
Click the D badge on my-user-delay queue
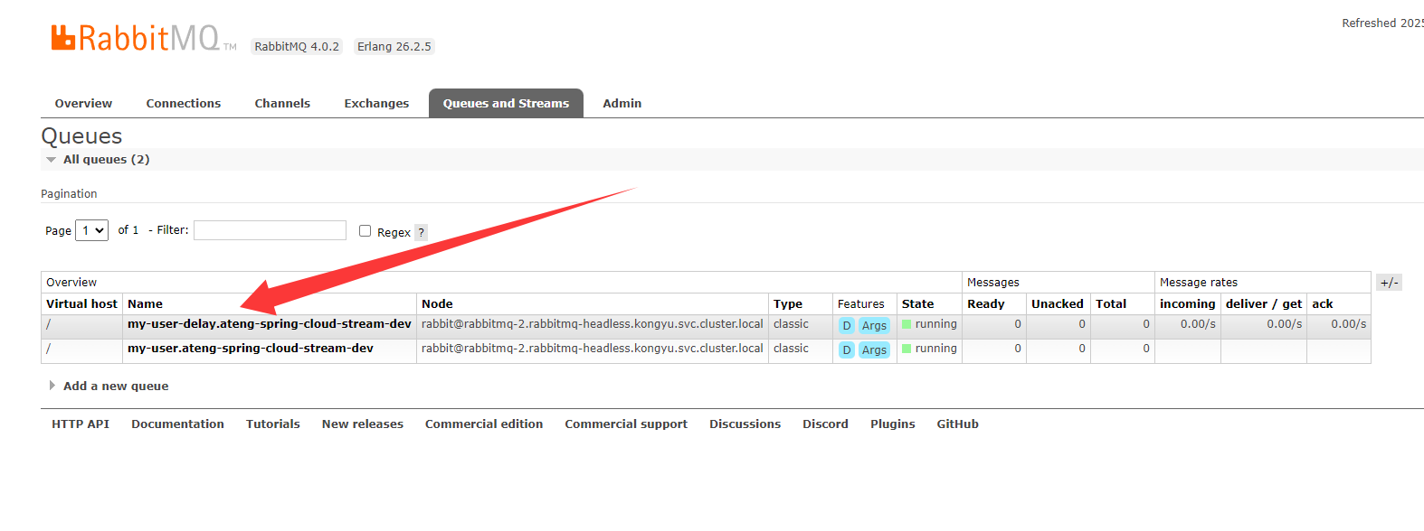click(x=847, y=325)
